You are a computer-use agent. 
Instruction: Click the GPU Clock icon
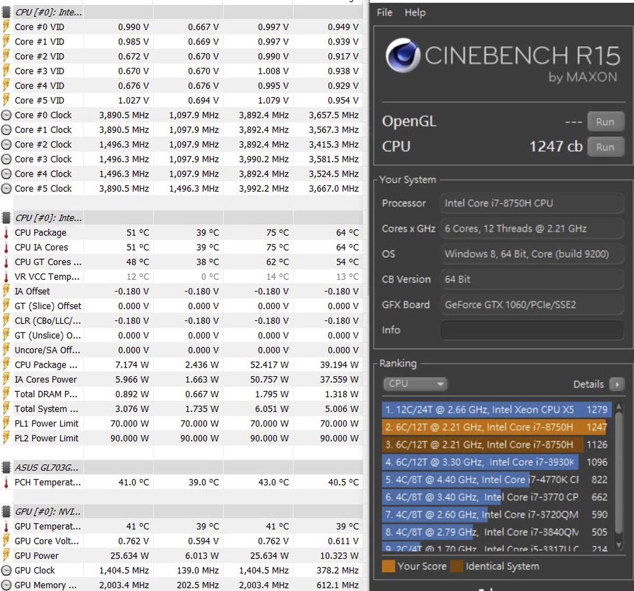[6, 570]
